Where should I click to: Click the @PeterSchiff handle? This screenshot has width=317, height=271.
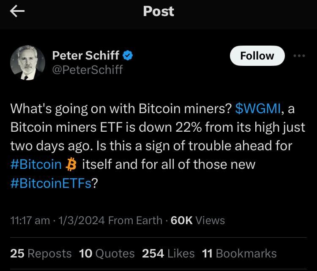point(87,69)
